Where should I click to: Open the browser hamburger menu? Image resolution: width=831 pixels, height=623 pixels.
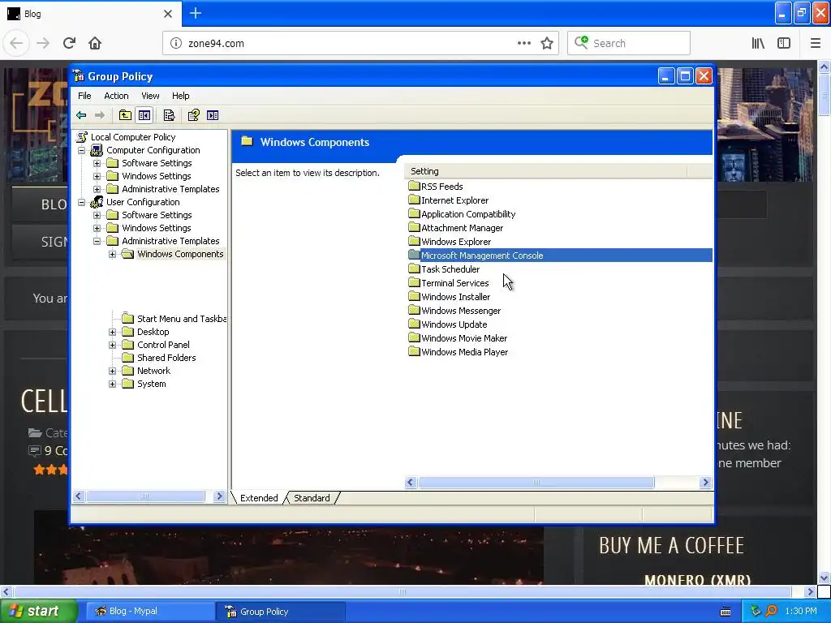point(816,43)
